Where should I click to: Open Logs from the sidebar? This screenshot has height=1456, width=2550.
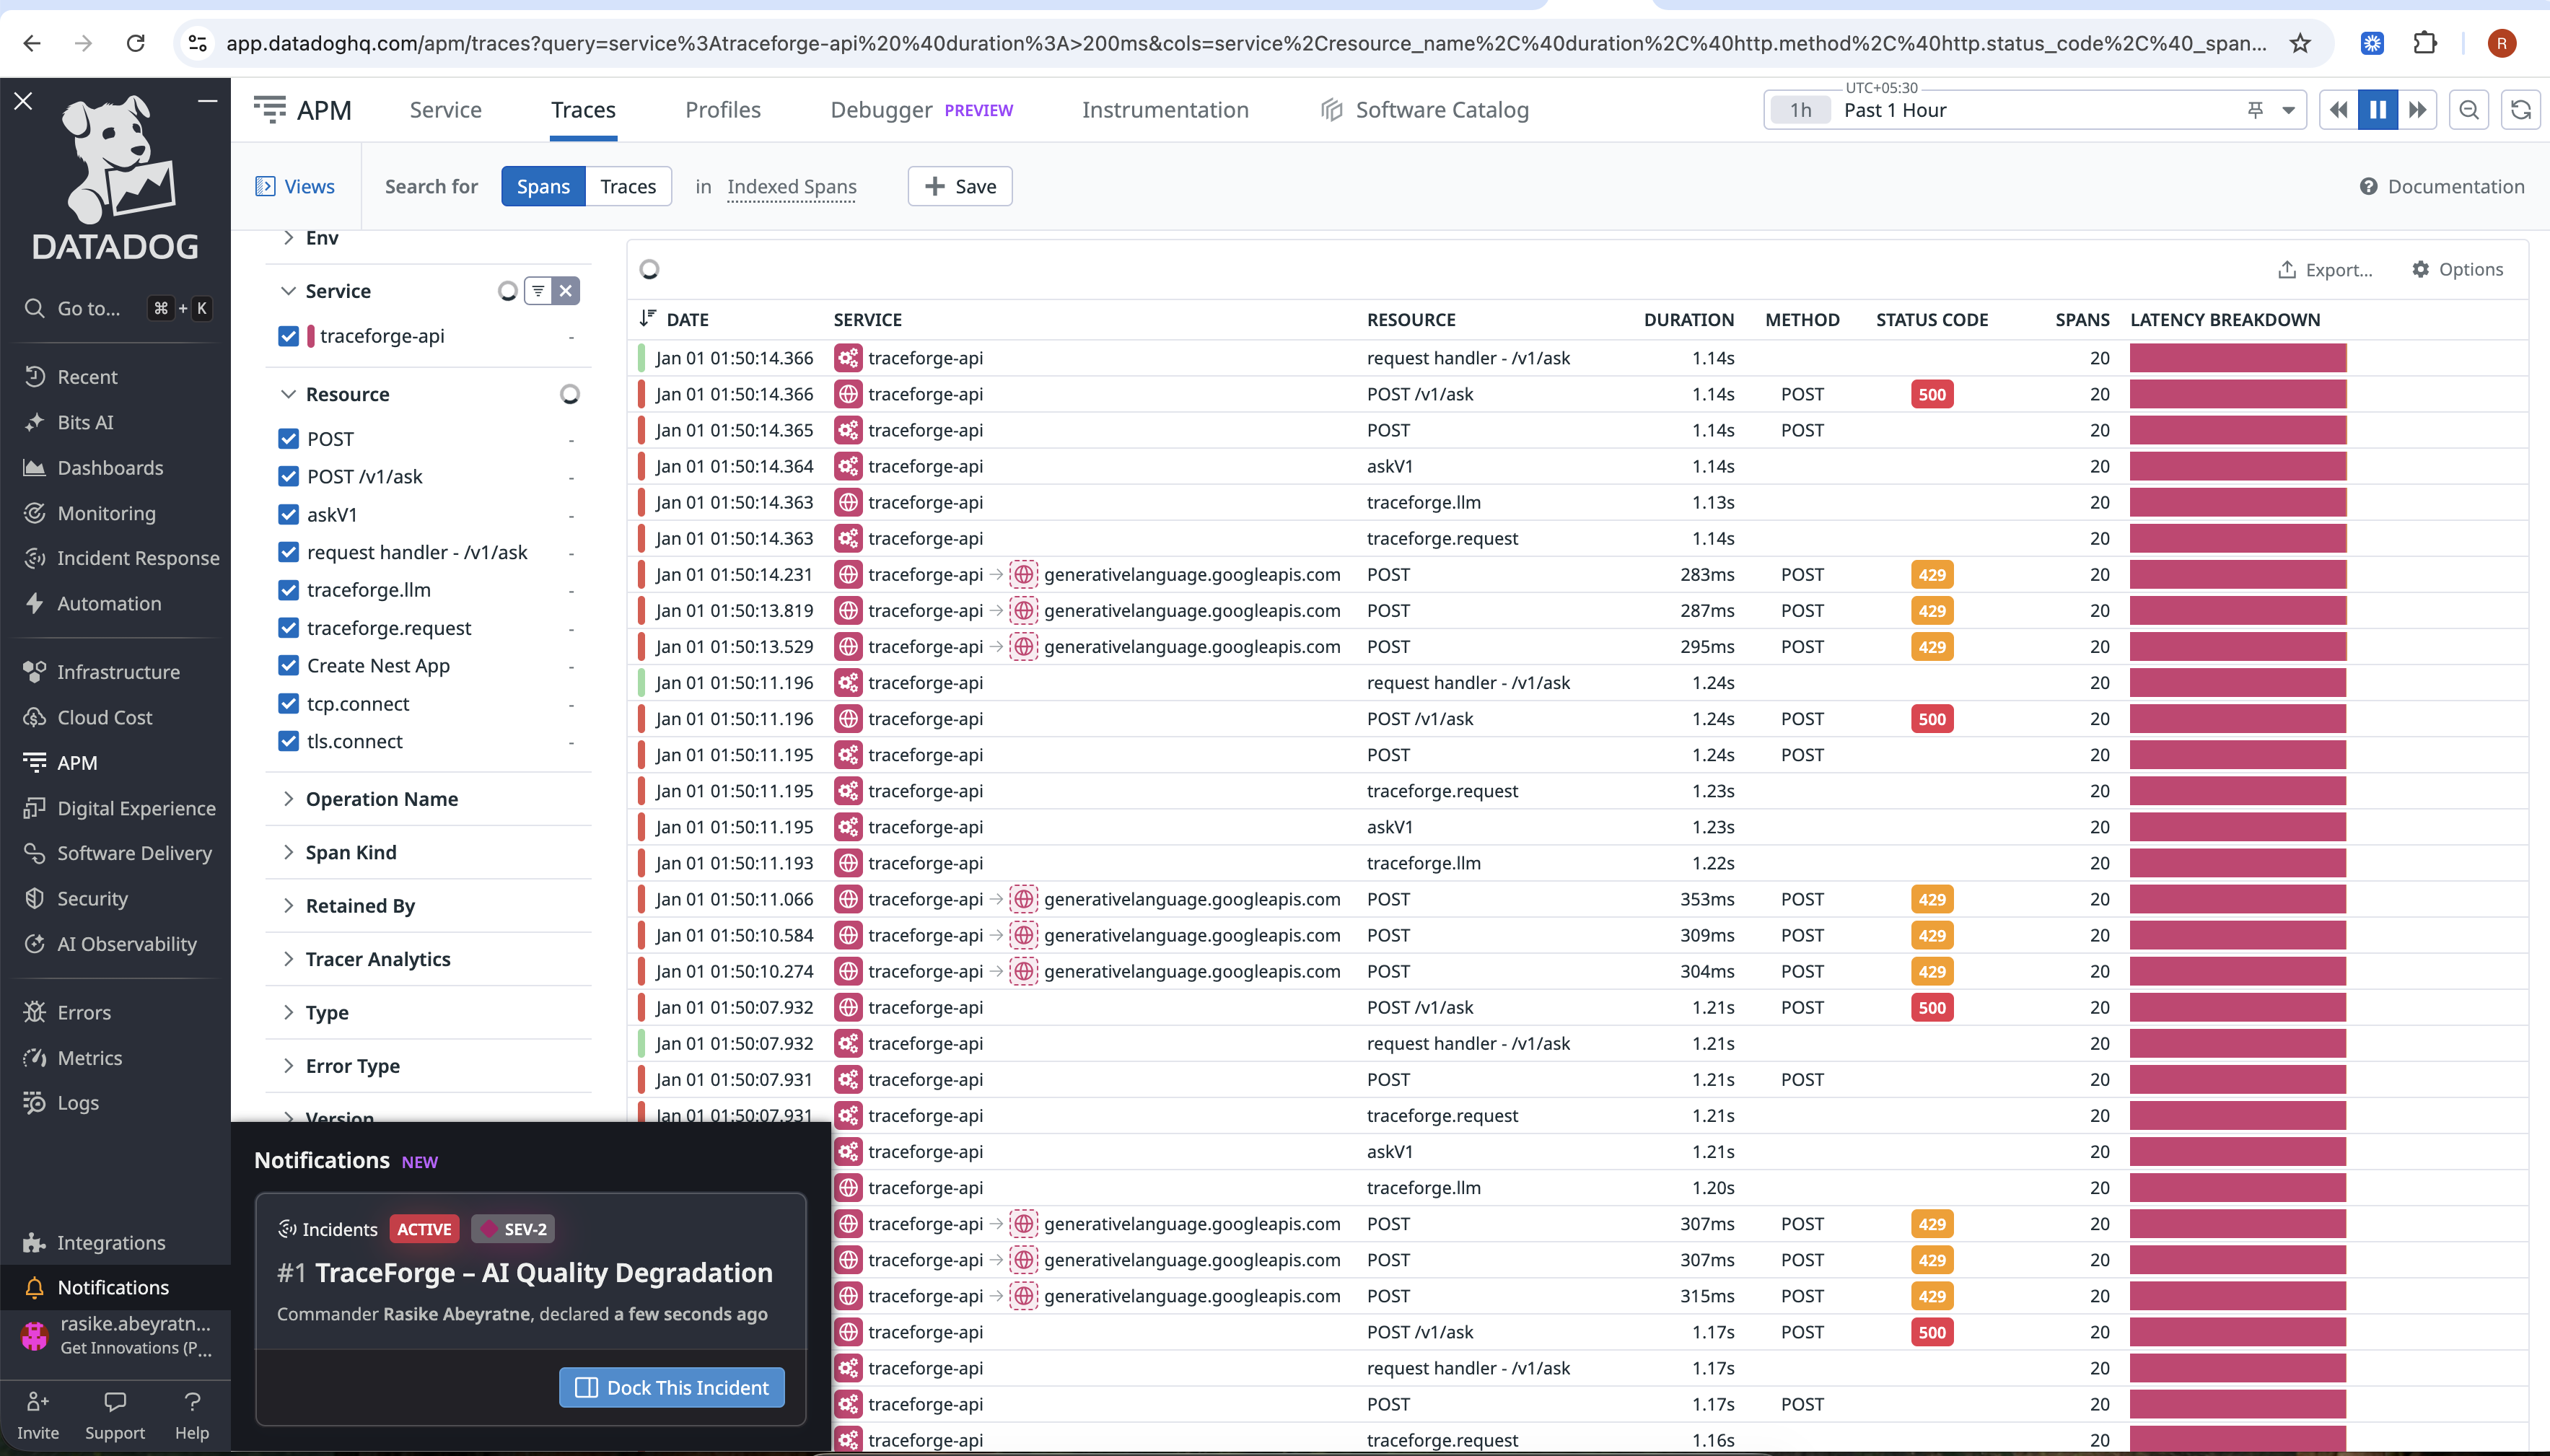click(77, 1102)
